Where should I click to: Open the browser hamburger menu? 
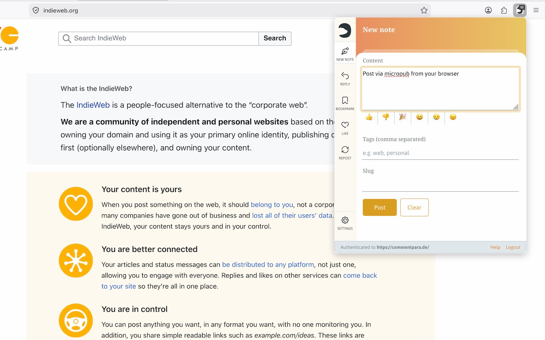coord(536,10)
